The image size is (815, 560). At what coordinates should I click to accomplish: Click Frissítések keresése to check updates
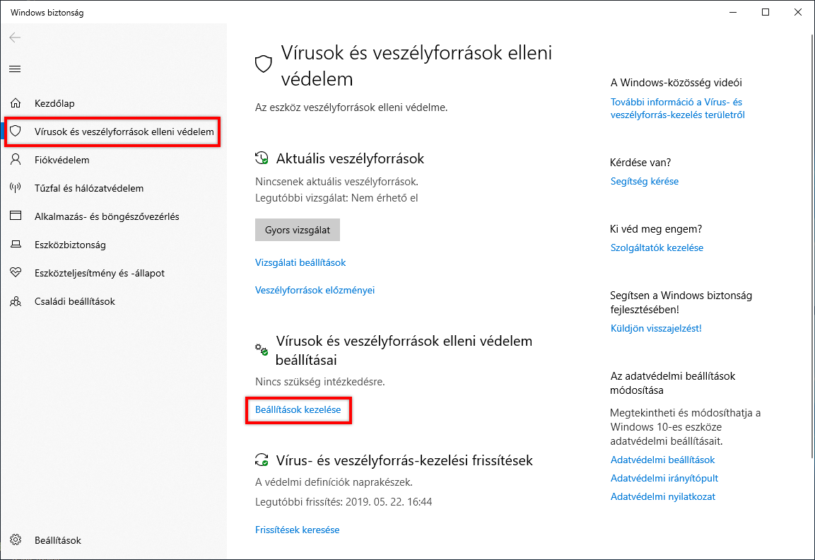click(x=297, y=530)
